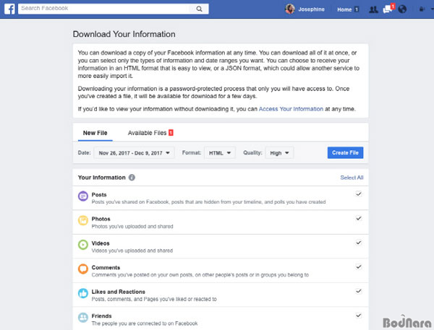The height and width of the screenshot is (330, 434).
Task: Uncheck the Photos checkbox
Action: [x=359, y=218]
